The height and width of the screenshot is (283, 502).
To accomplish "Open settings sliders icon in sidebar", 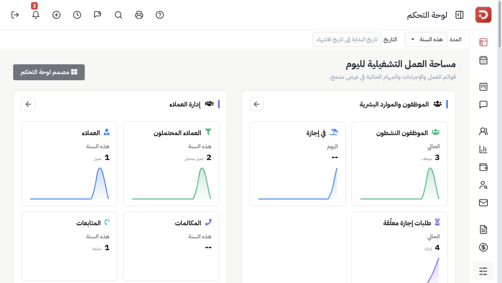I will (483, 271).
